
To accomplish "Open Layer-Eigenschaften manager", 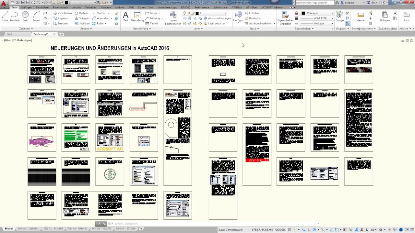I will pos(173,18).
